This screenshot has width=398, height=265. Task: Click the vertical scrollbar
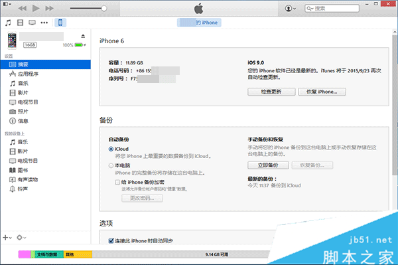(395, 106)
